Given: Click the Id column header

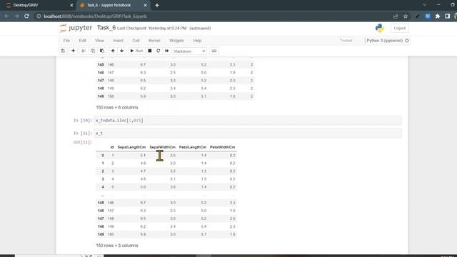Looking at the screenshot, I should tap(112, 147).
